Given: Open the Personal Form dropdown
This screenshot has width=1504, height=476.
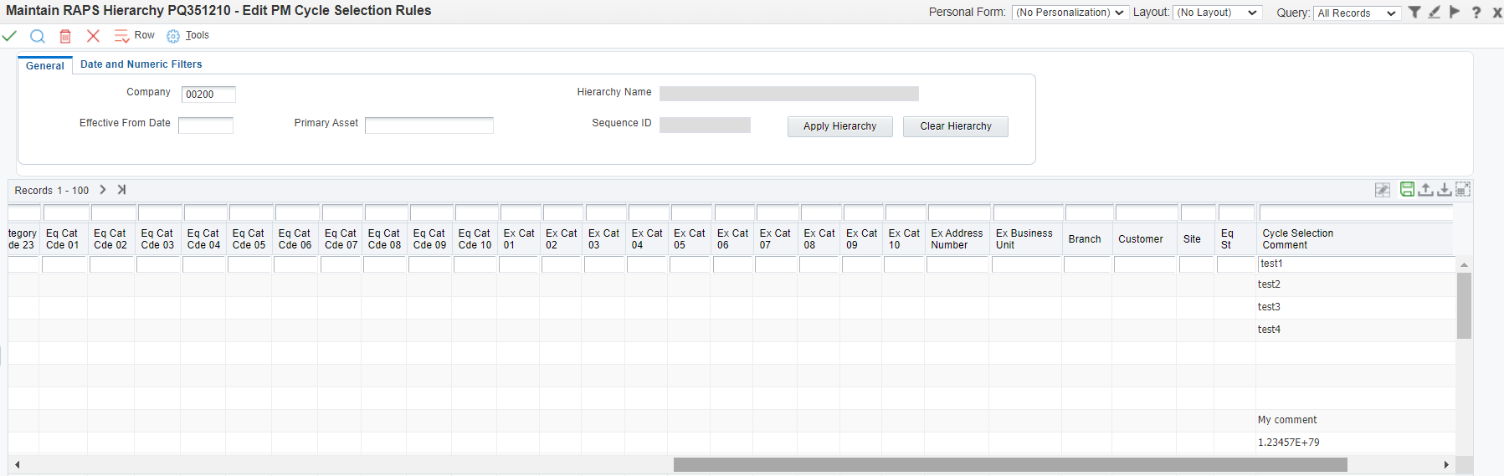Looking at the screenshot, I should [1070, 13].
